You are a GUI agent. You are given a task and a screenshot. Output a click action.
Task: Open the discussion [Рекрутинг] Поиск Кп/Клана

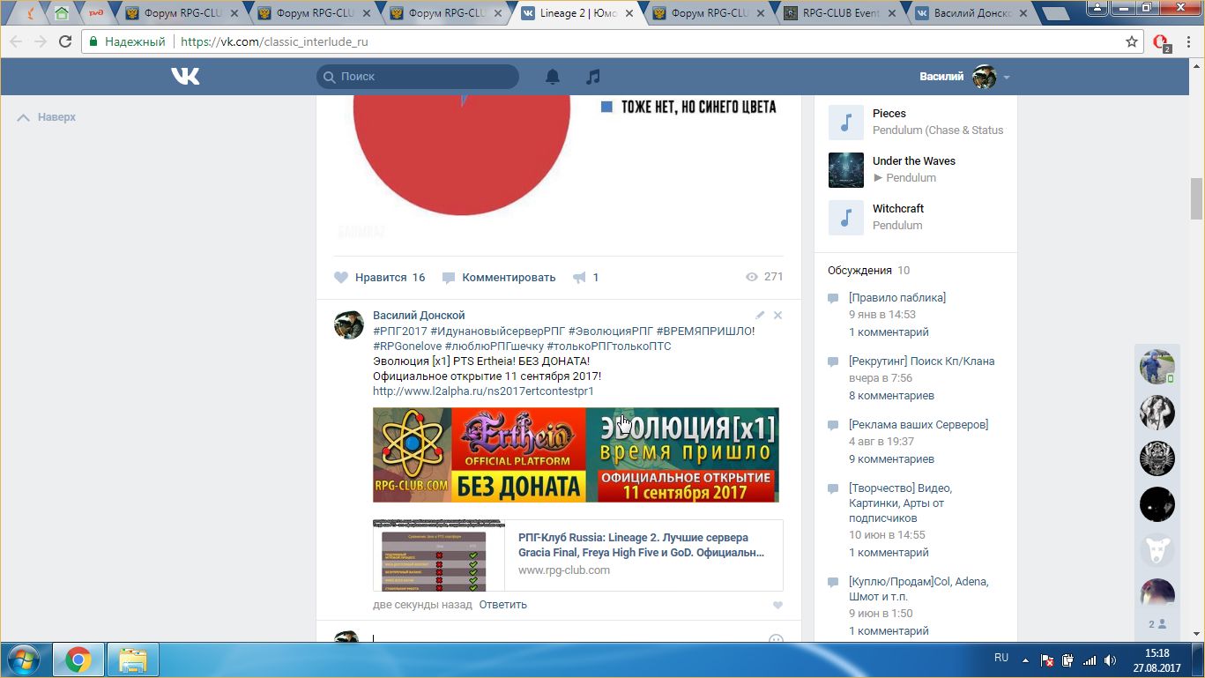click(x=921, y=361)
